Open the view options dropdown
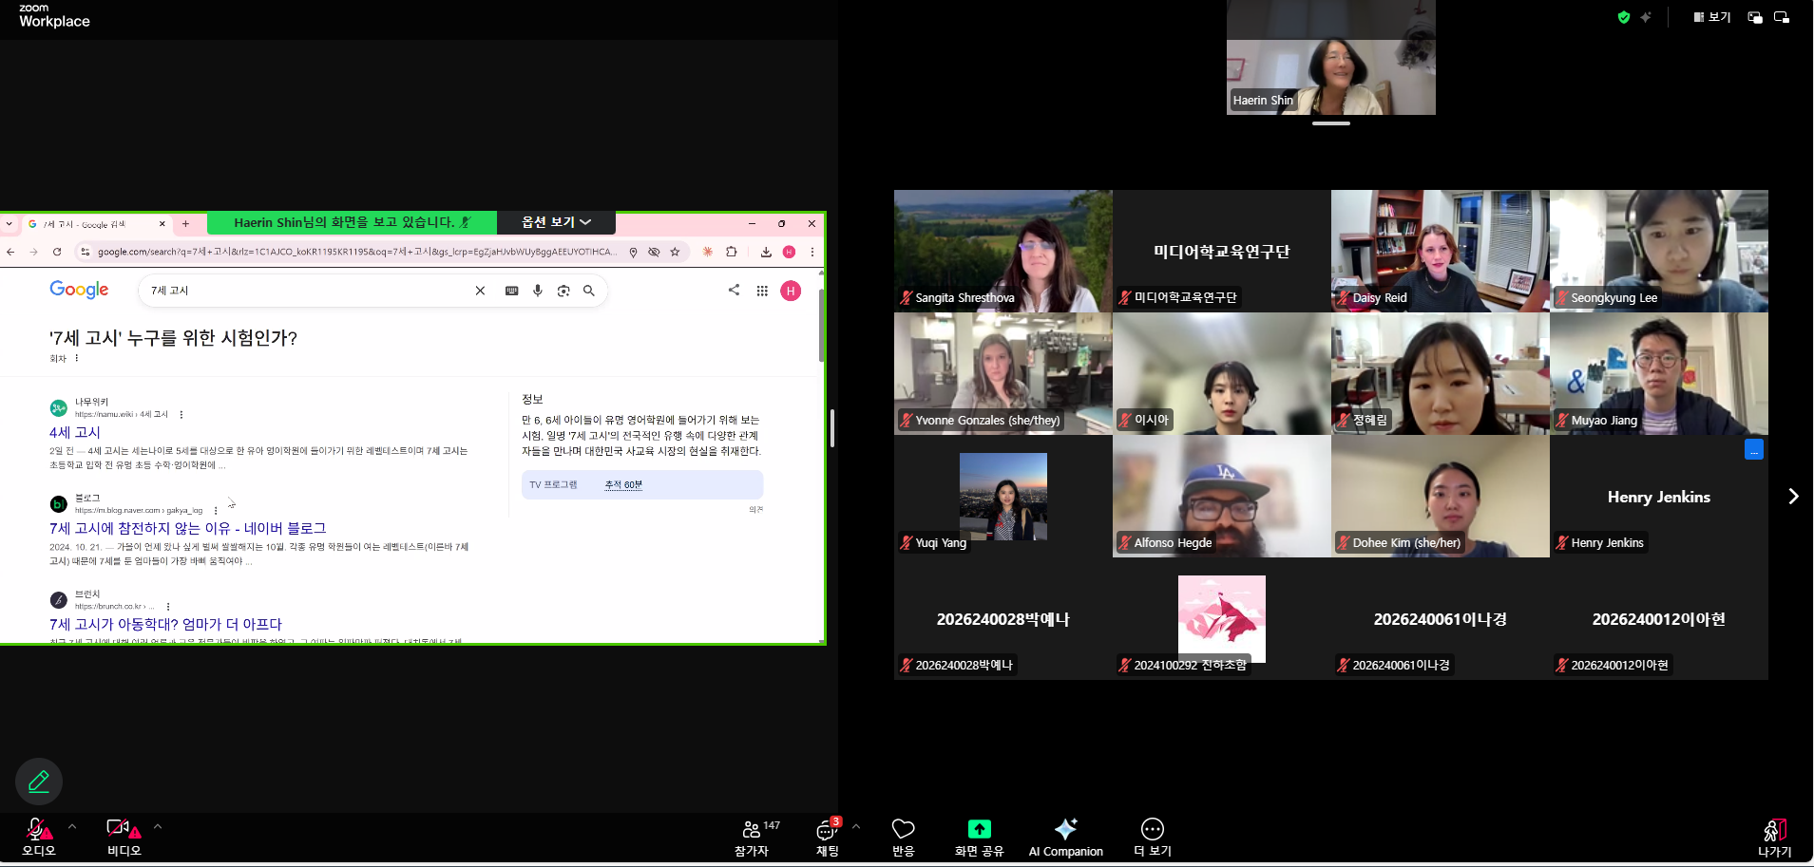1814x867 pixels. [x=556, y=222]
